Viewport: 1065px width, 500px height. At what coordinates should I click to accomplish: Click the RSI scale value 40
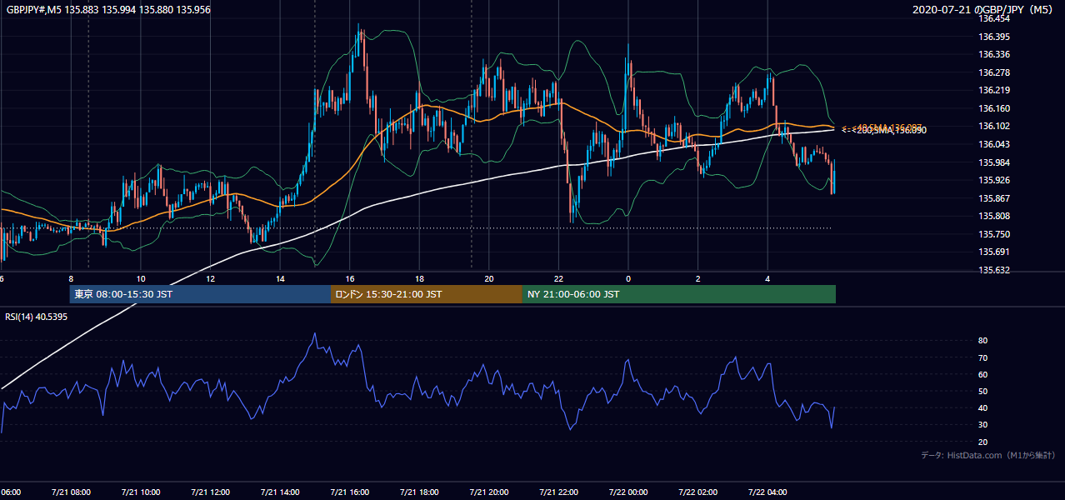point(982,407)
